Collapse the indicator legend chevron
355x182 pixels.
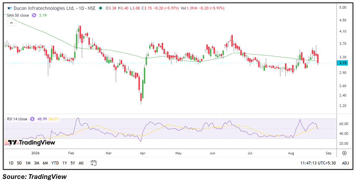pyautogui.click(x=11, y=23)
